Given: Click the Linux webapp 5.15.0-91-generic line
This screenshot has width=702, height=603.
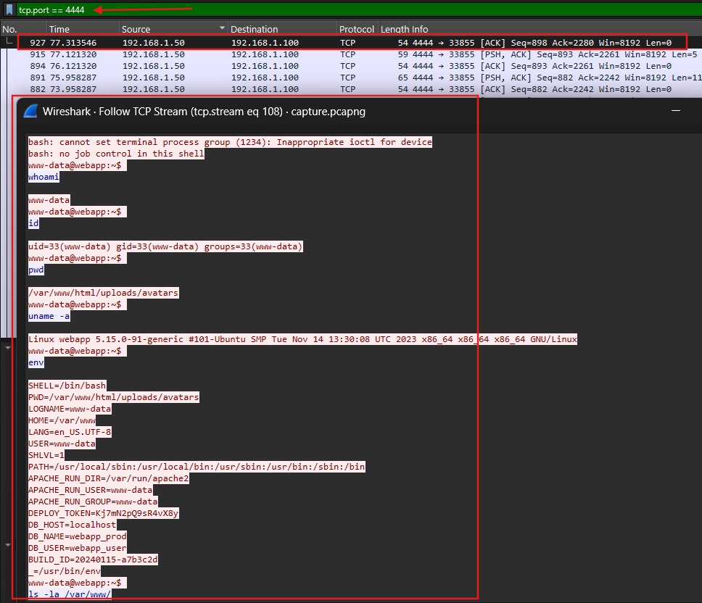Looking at the screenshot, I should 302,339.
